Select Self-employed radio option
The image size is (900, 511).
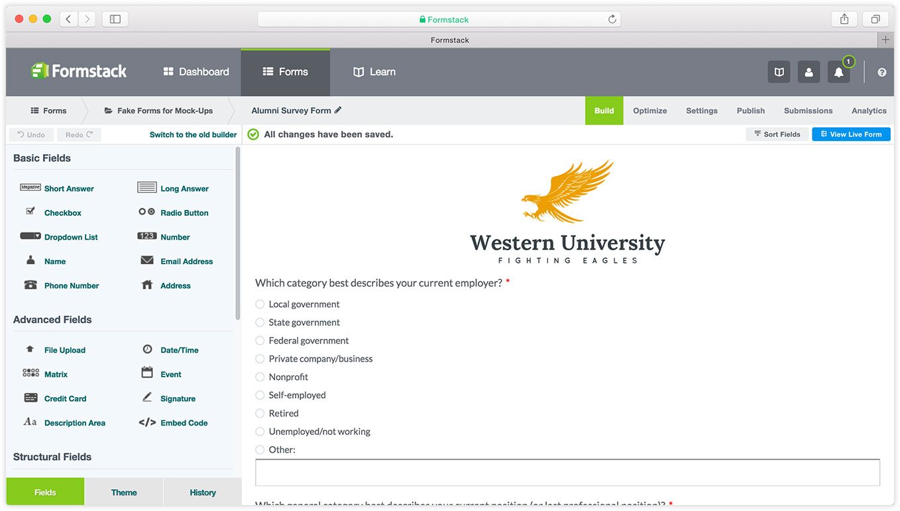tap(260, 395)
